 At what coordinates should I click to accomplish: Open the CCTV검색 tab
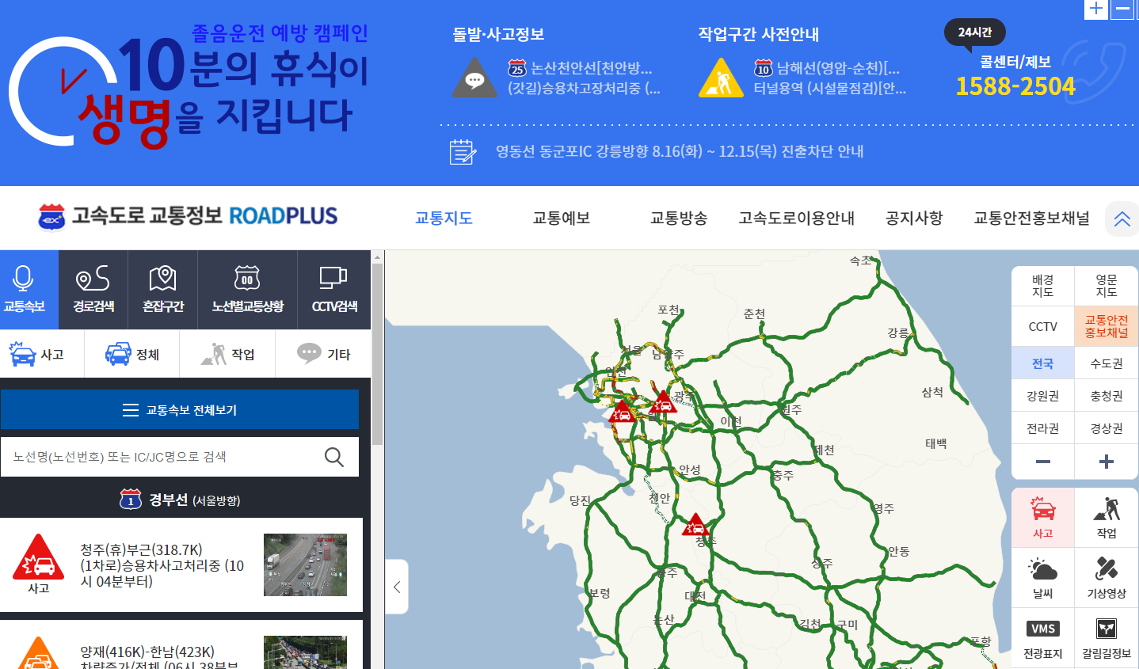coord(334,290)
